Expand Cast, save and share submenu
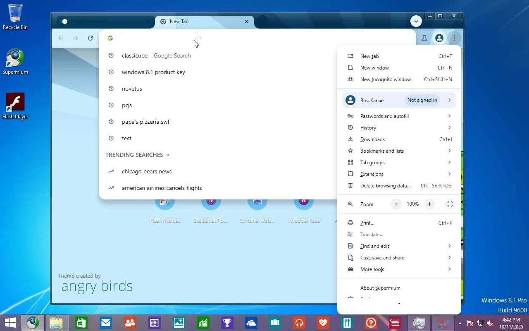 click(x=399, y=258)
